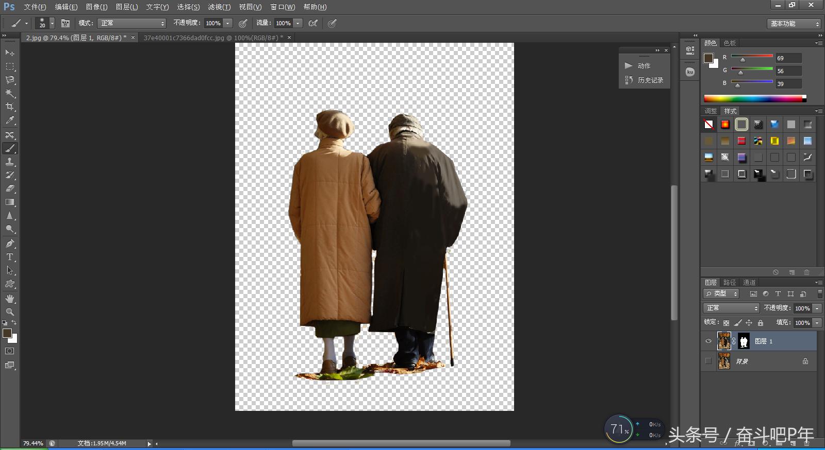Choose the Horizontal Type tool

coord(10,257)
